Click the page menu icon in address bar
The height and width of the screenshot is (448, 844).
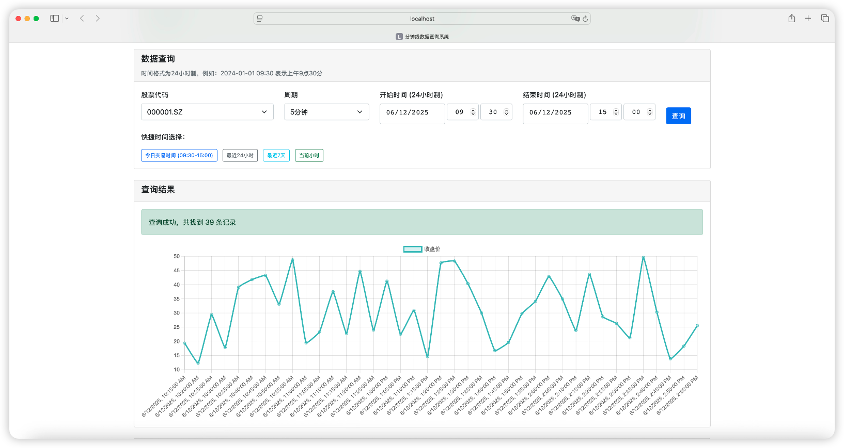click(260, 19)
